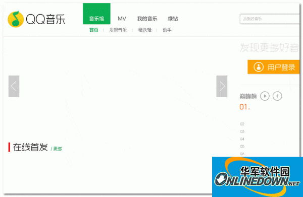This screenshot has width=303, height=197.
Task: Select the 首页 sub-navigation link
Action: click(x=94, y=30)
